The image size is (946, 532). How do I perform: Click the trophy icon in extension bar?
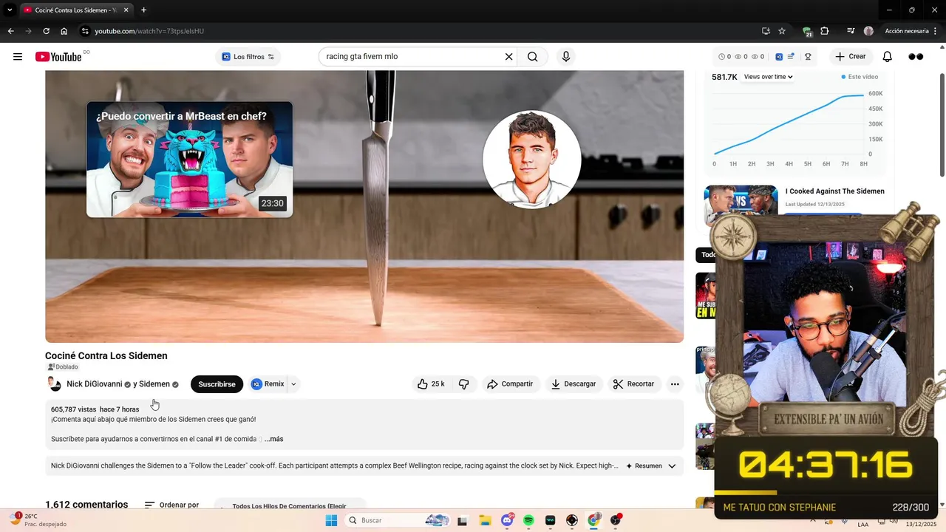(x=808, y=57)
